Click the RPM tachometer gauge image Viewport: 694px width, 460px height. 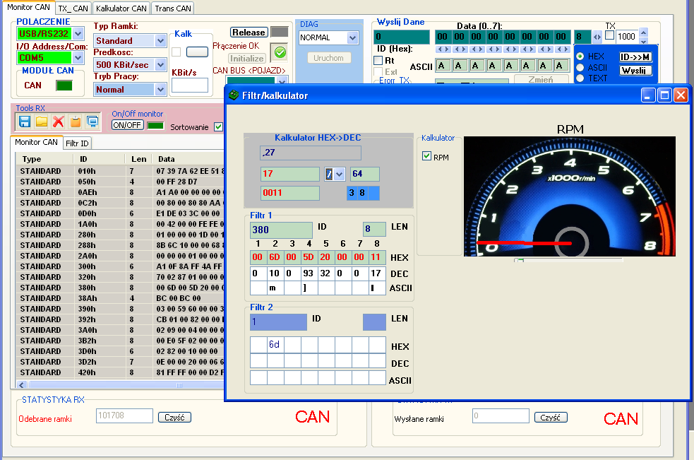570,196
